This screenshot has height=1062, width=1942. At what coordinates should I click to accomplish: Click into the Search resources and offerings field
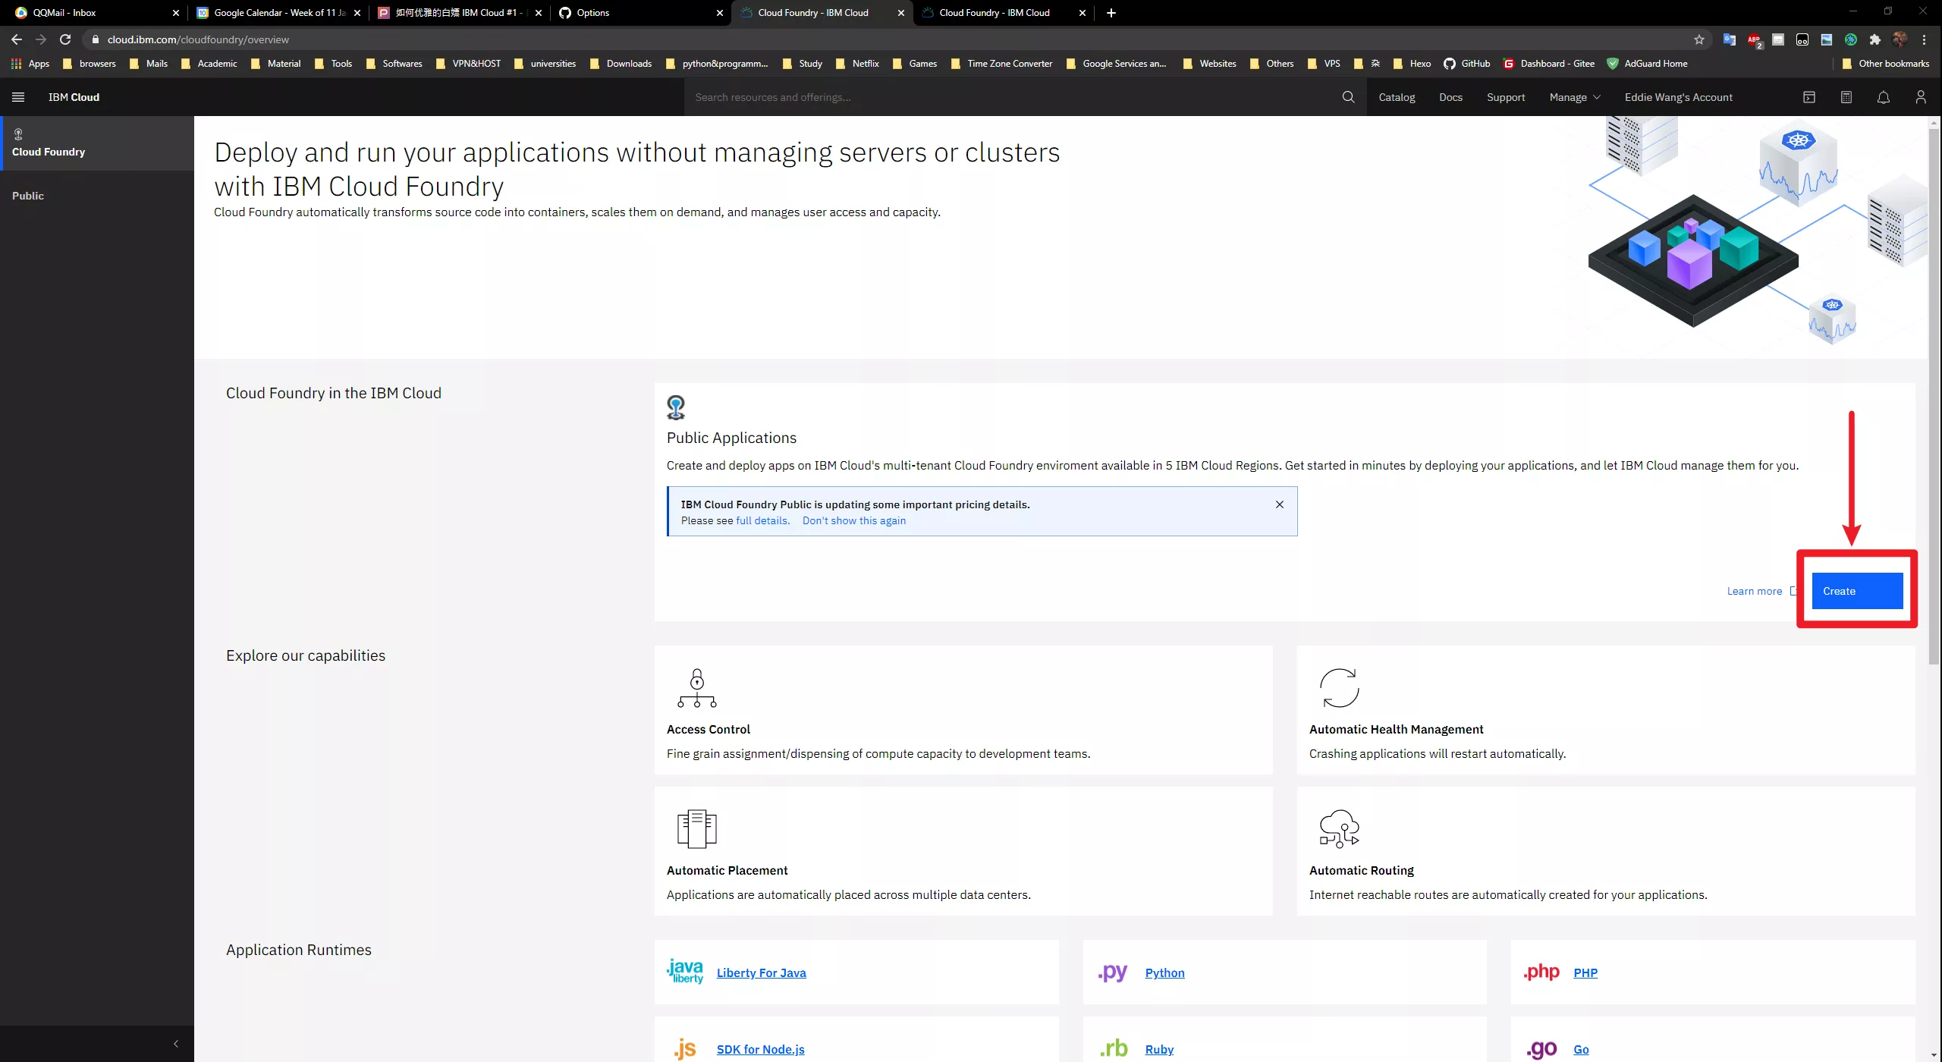click(x=1009, y=97)
